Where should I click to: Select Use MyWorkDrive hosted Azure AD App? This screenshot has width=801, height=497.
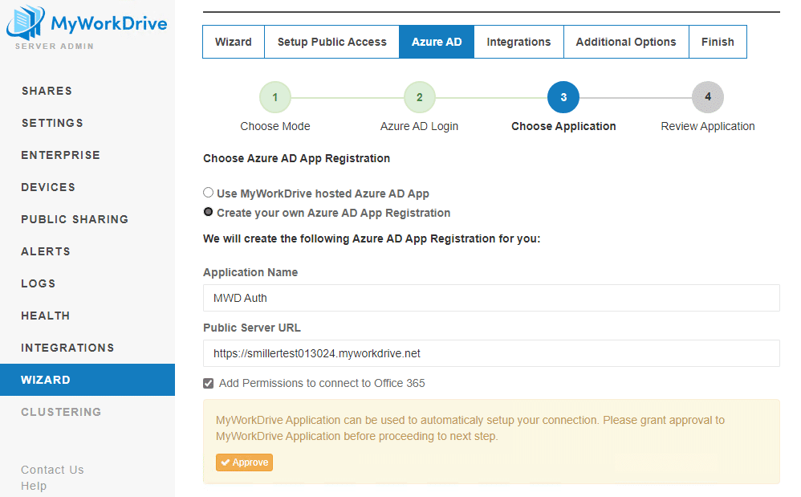pyautogui.click(x=208, y=192)
